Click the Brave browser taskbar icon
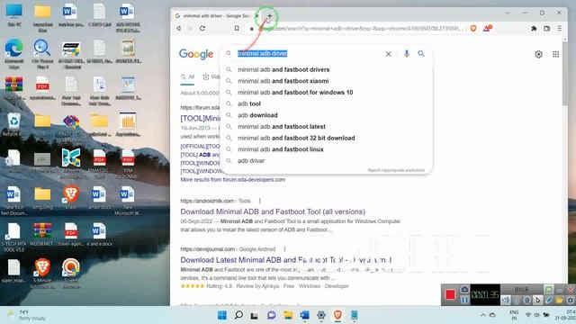Screen dimensions: 576x324 [x=337, y=315]
